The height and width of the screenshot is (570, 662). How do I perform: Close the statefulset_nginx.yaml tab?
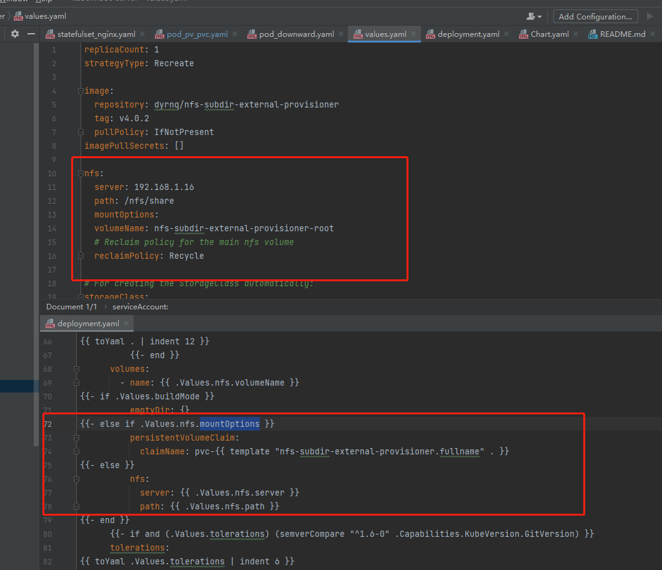(x=142, y=34)
